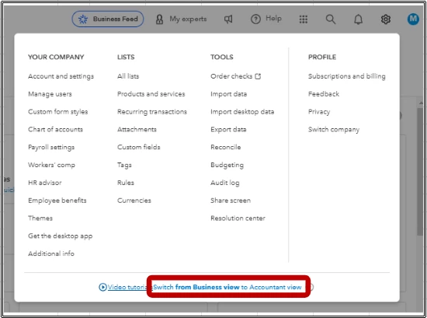Click the megaphone announcements icon

point(228,19)
